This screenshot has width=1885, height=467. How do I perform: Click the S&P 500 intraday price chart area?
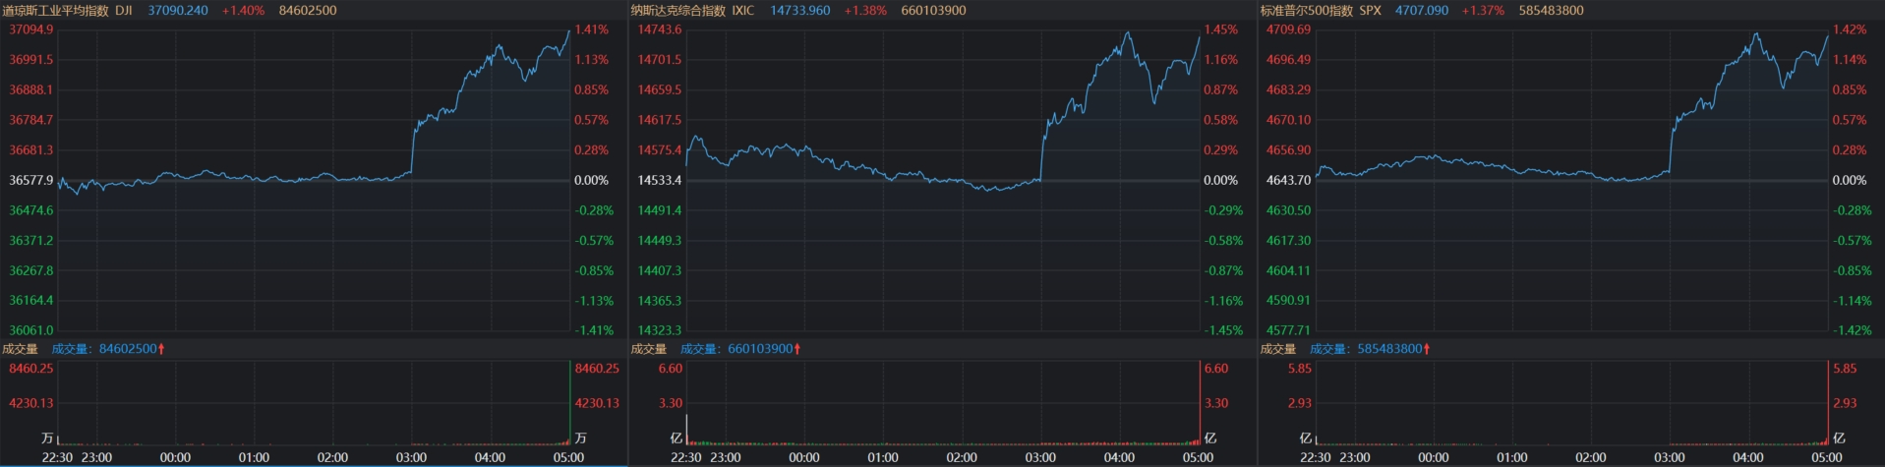point(1572,180)
